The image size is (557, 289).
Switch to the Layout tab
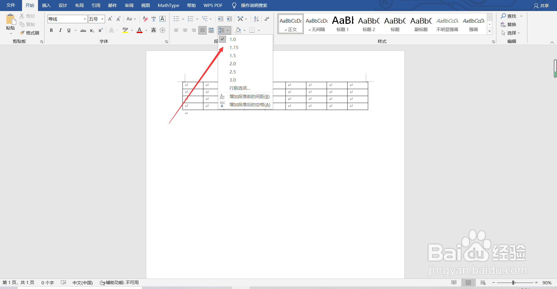pos(79,6)
